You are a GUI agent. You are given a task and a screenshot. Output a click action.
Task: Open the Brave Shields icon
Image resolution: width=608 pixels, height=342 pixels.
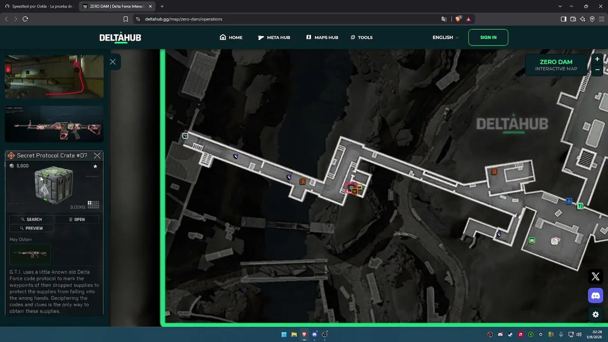pos(458,19)
